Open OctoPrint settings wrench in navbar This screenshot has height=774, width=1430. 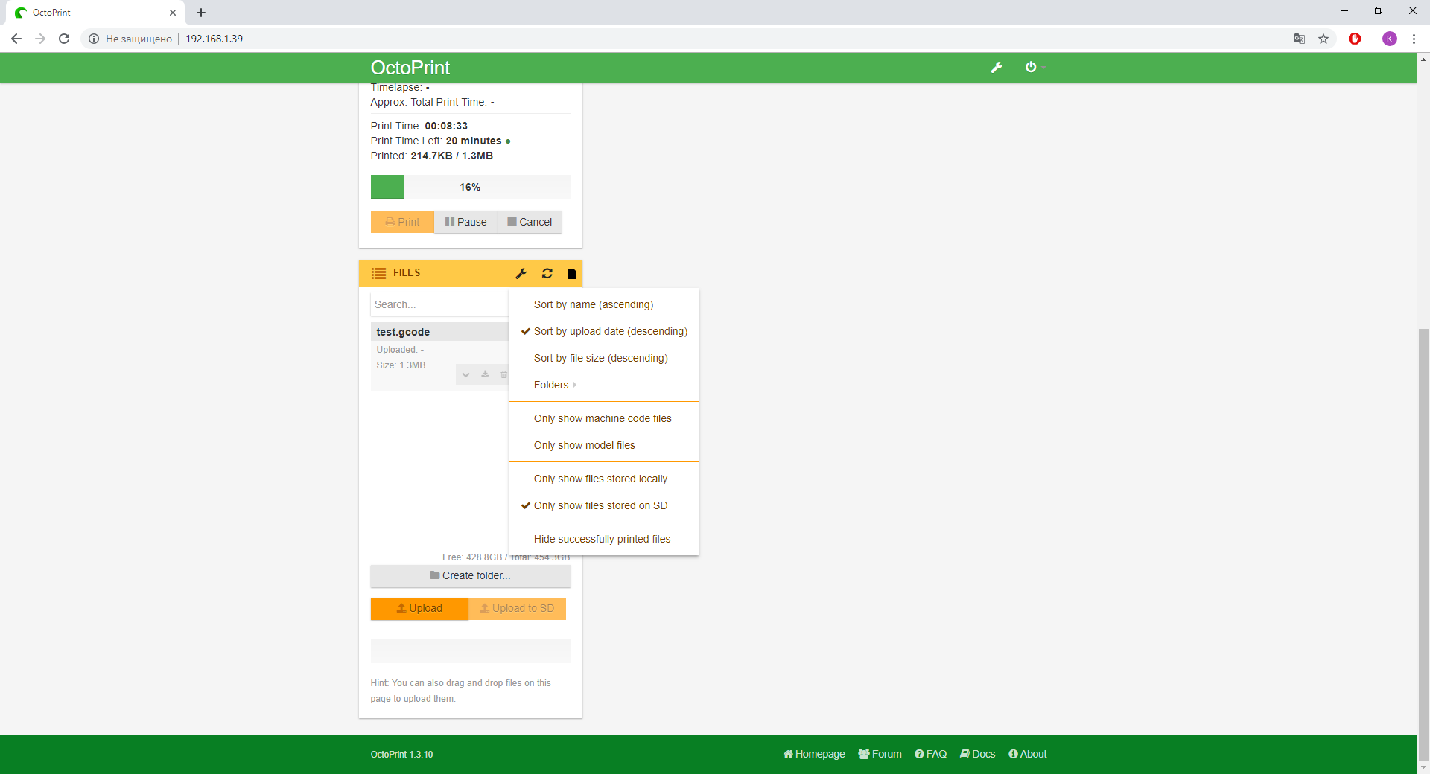(x=997, y=68)
